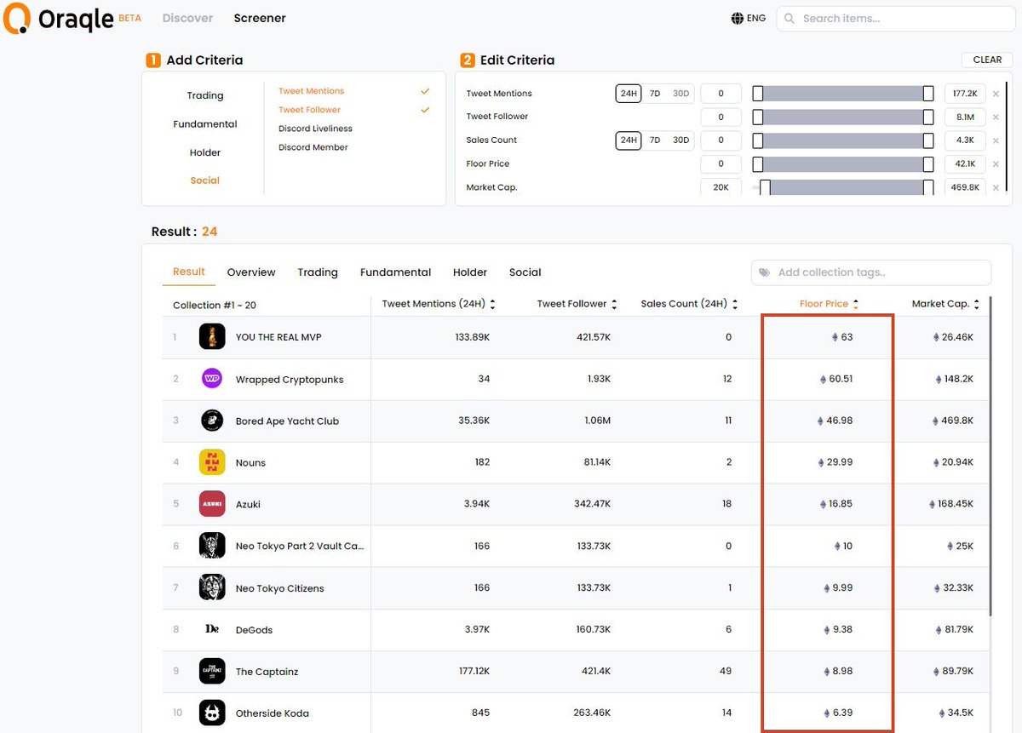1022x733 pixels.
Task: Open the ENG language dropdown
Action: (x=749, y=18)
